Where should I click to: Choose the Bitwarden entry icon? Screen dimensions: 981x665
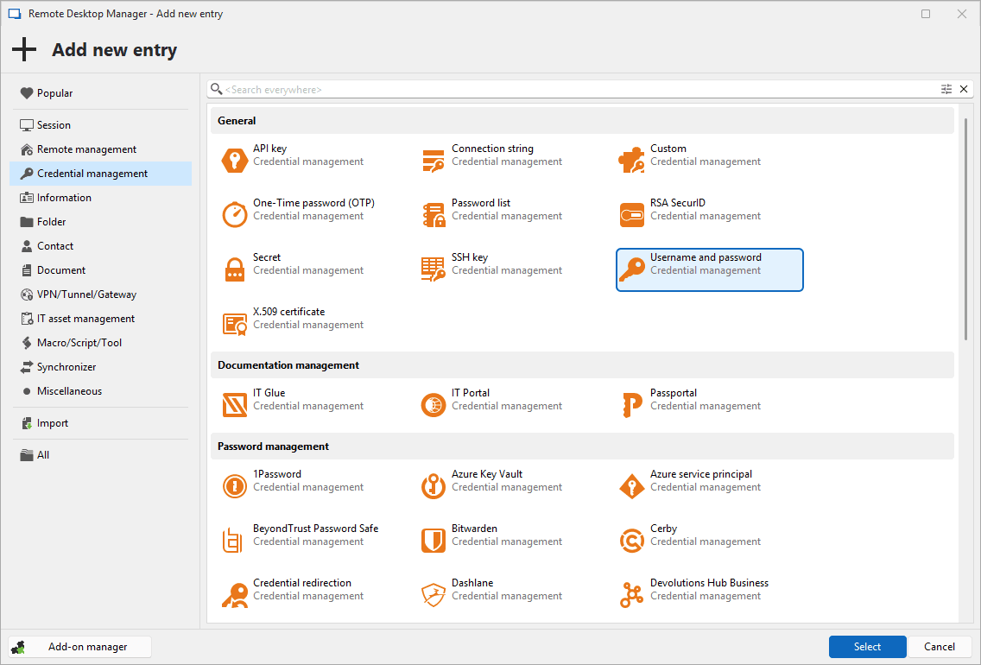pos(434,541)
